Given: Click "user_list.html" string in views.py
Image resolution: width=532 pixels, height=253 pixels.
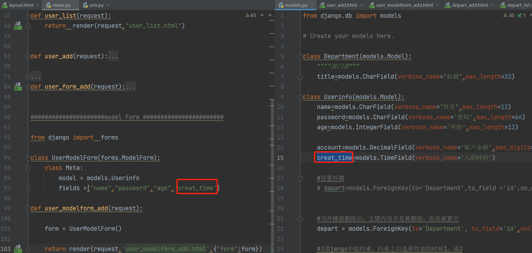Looking at the screenshot, I should [x=154, y=26].
